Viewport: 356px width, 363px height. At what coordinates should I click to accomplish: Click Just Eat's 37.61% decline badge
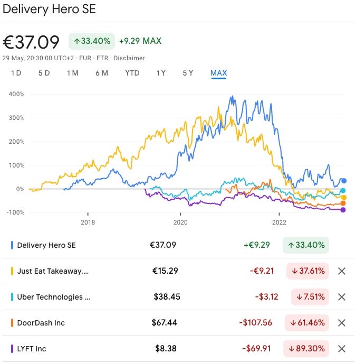(307, 271)
